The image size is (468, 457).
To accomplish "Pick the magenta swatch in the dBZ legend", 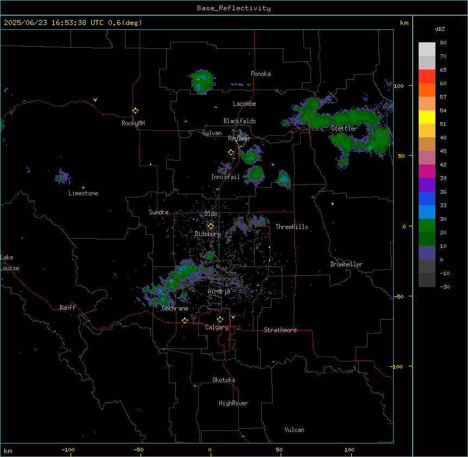I will coord(427,171).
